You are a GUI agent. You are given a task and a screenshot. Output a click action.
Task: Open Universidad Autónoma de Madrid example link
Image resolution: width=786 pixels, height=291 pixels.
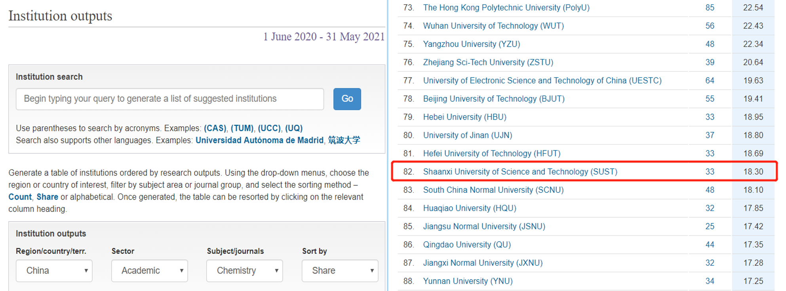click(259, 141)
